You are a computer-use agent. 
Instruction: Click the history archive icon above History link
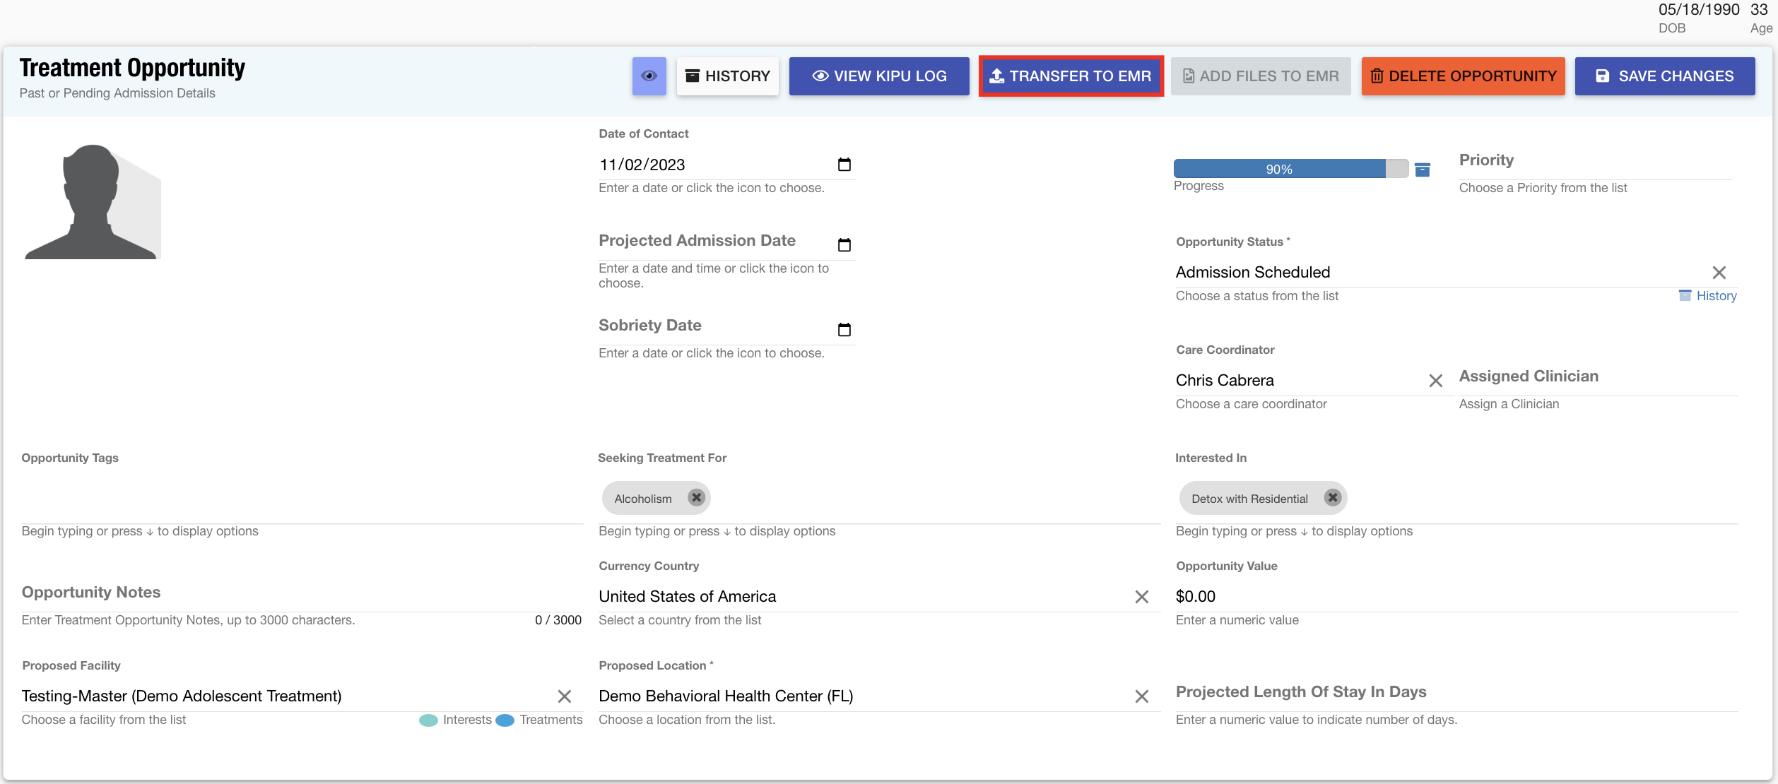point(1685,295)
